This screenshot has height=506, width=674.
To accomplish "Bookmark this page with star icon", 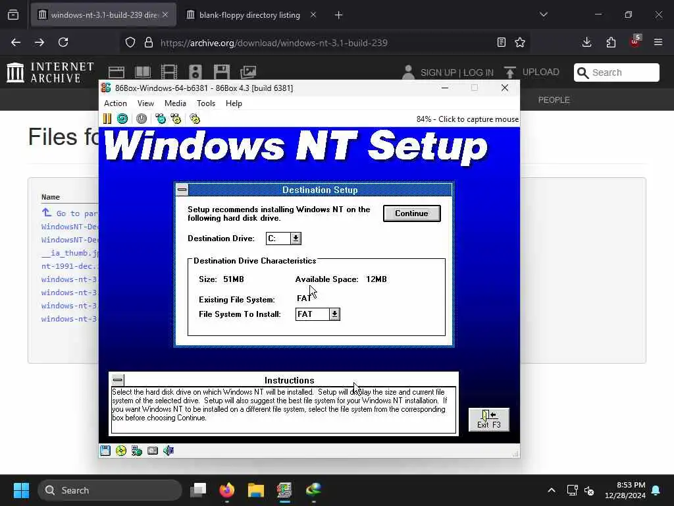I will tap(520, 42).
